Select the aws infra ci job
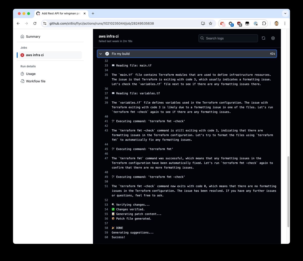The width and height of the screenshot is (303, 261). (x=50, y=55)
